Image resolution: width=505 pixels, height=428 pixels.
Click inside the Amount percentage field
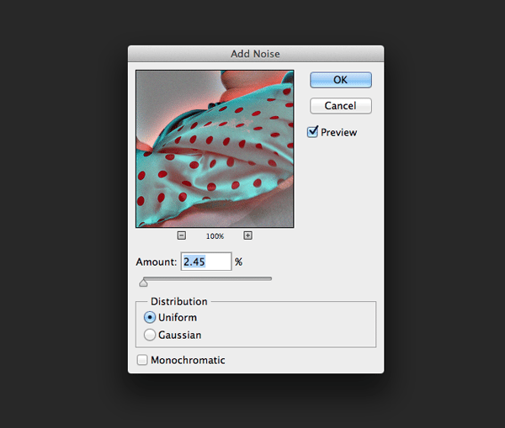(x=206, y=262)
